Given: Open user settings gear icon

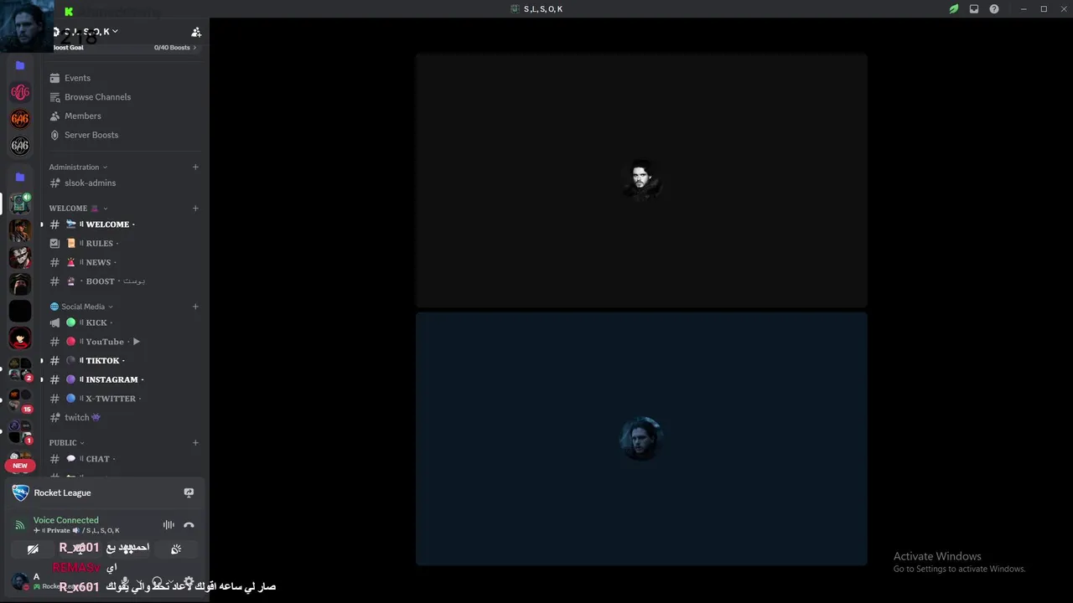Looking at the screenshot, I should 189,581.
